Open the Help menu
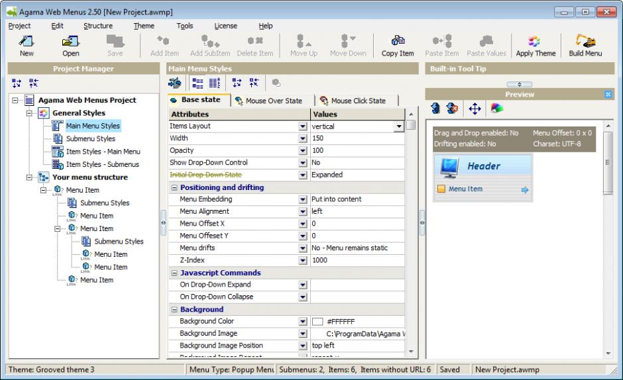623x380 pixels. tap(265, 26)
